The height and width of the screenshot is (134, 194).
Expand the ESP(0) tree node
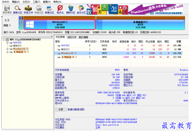pyautogui.click(x=7, y=43)
